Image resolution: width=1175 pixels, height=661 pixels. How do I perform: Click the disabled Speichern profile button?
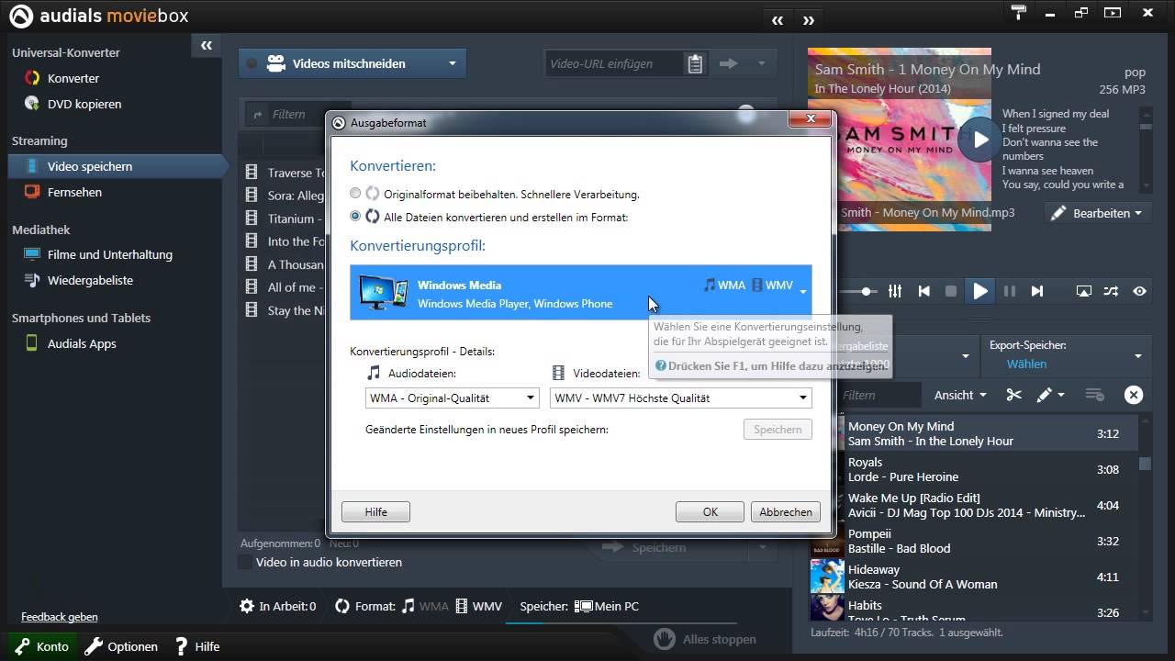pyautogui.click(x=778, y=429)
